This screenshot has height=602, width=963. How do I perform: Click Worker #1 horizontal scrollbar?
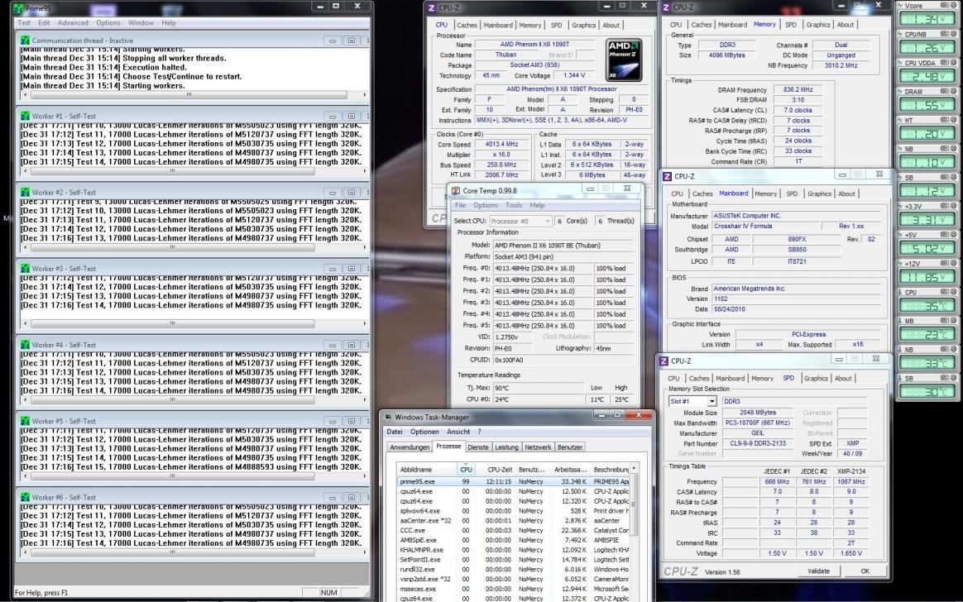tap(194, 171)
